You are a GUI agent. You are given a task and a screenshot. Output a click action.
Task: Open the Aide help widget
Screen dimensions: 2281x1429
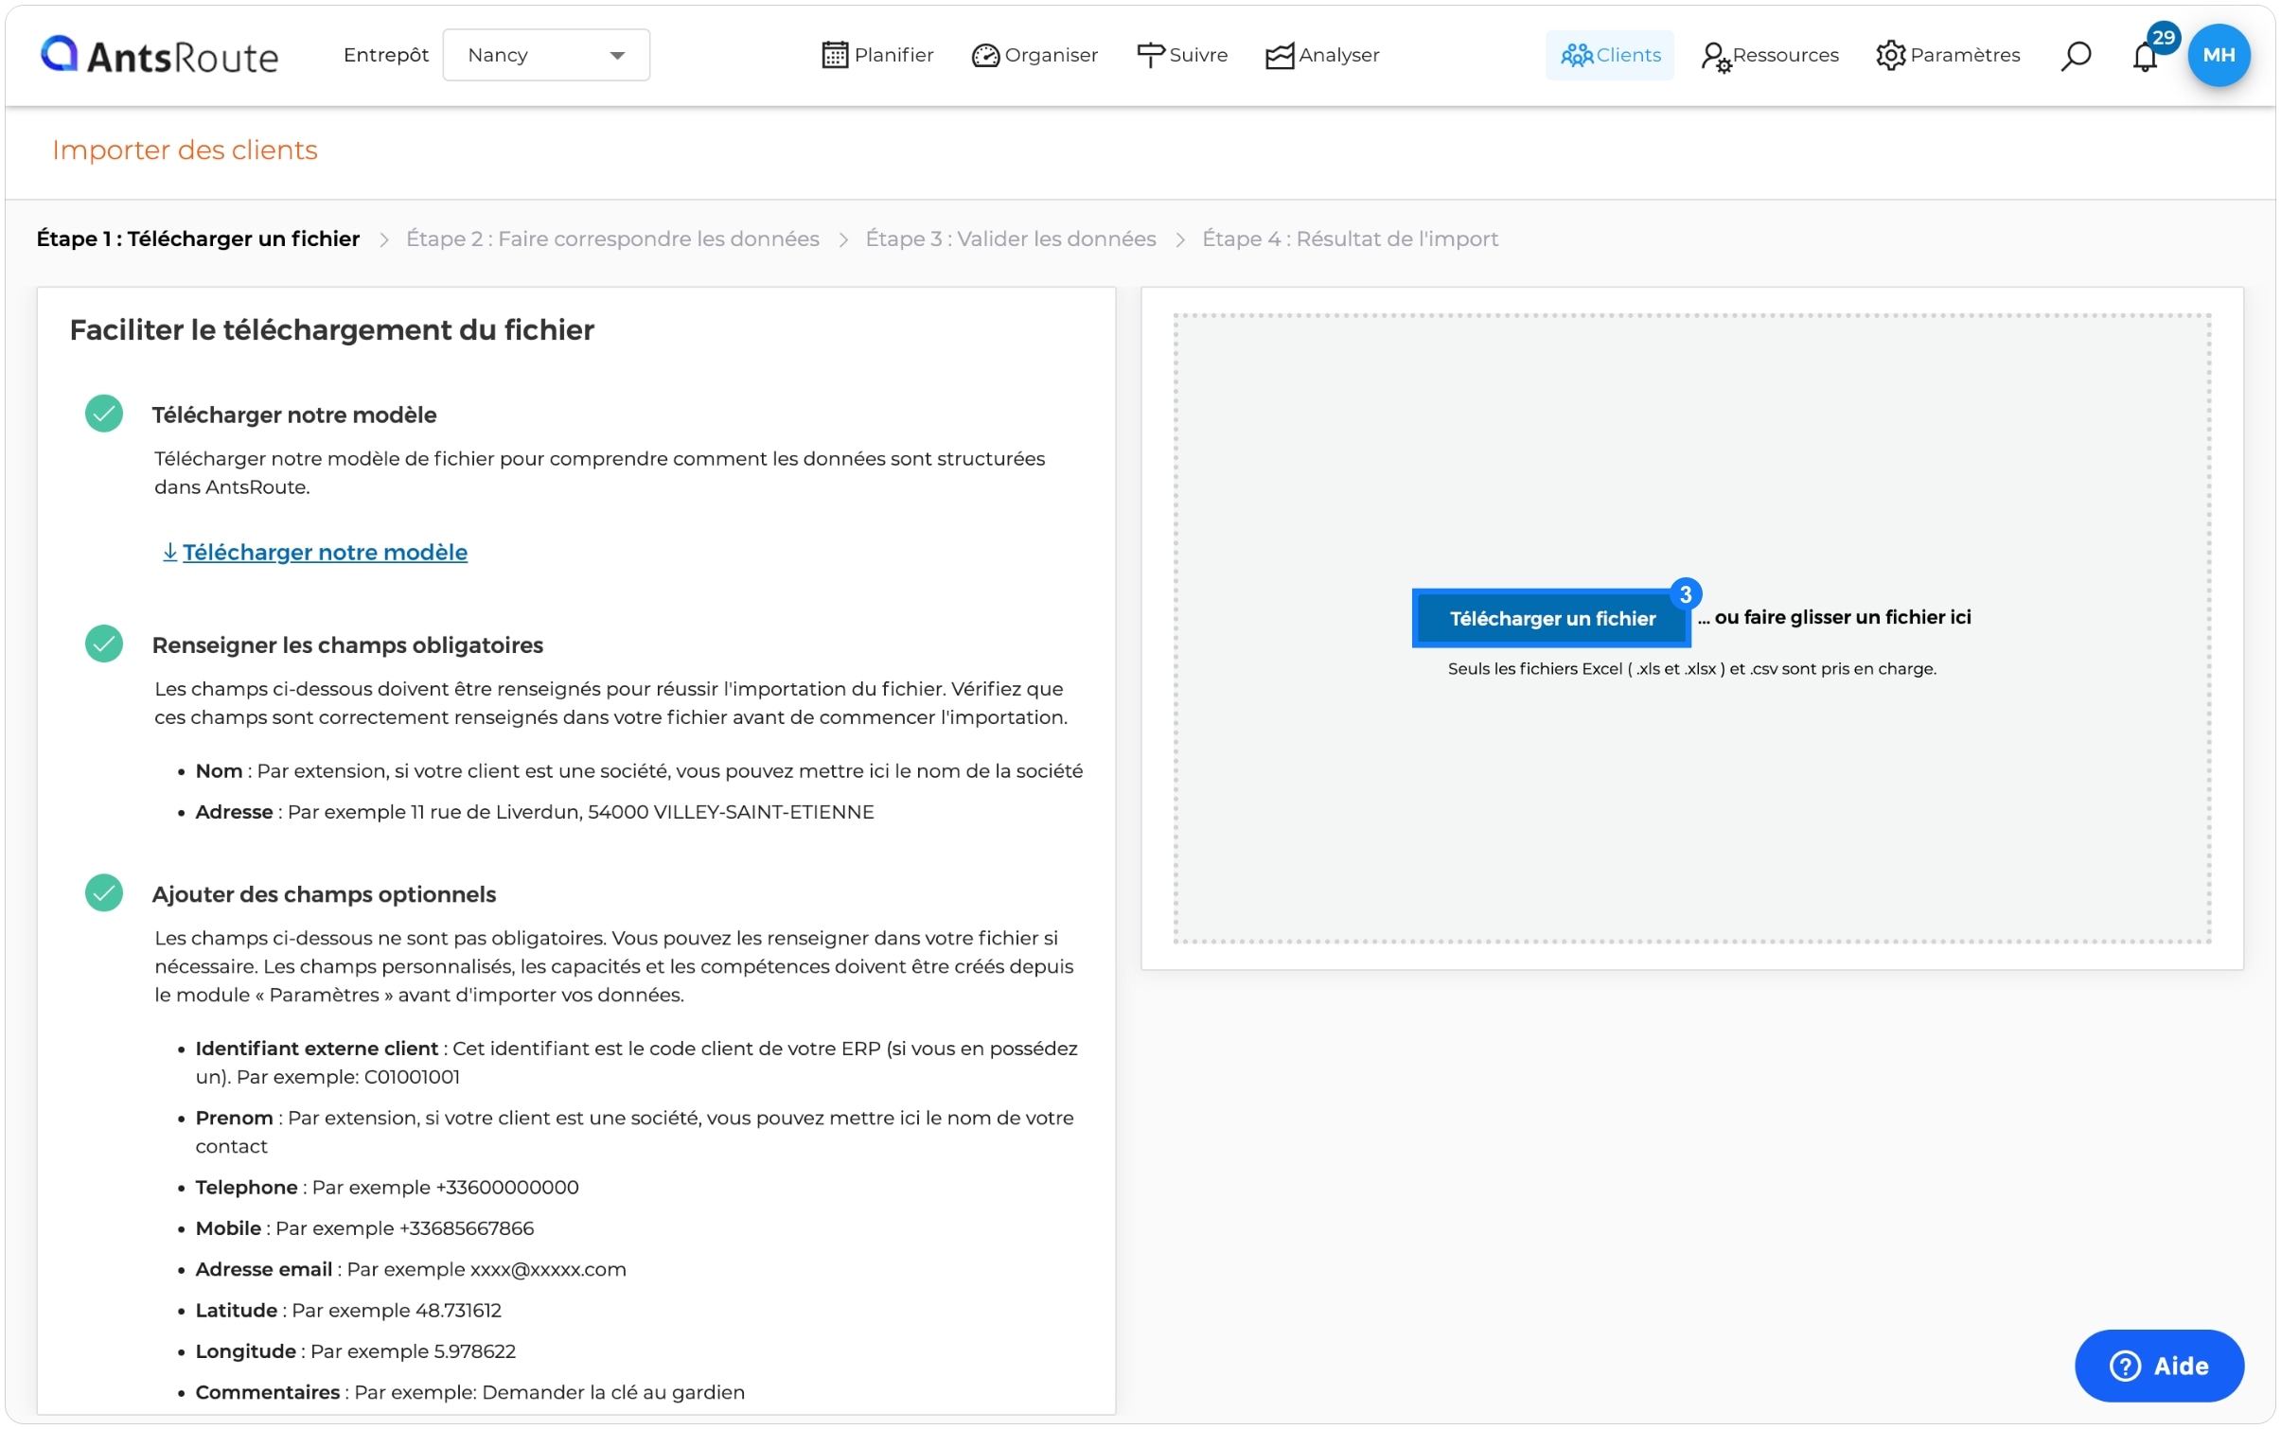pyautogui.click(x=2158, y=1365)
